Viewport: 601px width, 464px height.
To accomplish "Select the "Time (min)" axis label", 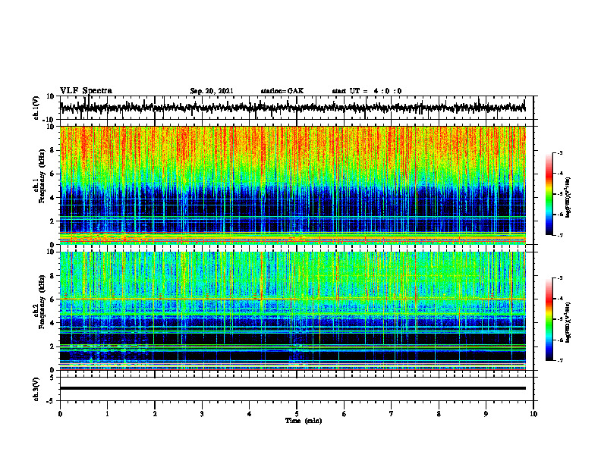I will (304, 421).
